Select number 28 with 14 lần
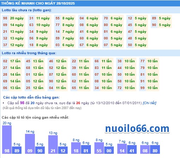Viewport: 180px width, 158px height. point(5,75)
